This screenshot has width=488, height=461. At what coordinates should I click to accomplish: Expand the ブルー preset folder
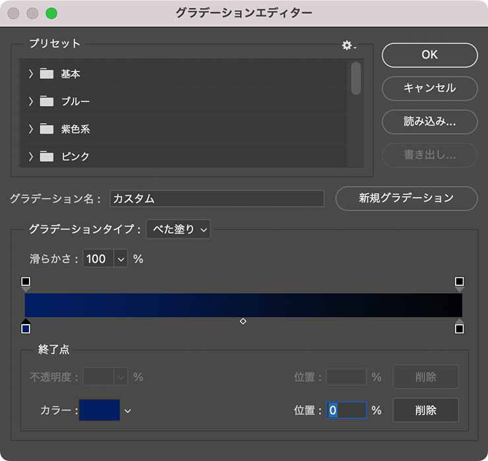click(x=30, y=101)
